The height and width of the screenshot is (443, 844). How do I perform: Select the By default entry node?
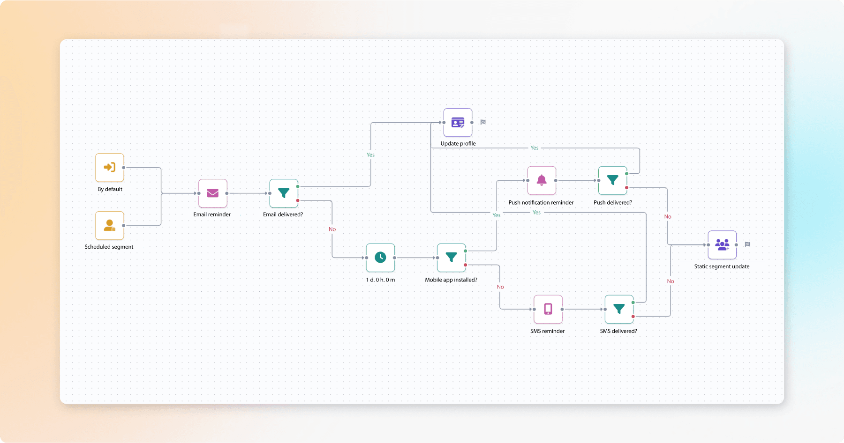coord(110,168)
